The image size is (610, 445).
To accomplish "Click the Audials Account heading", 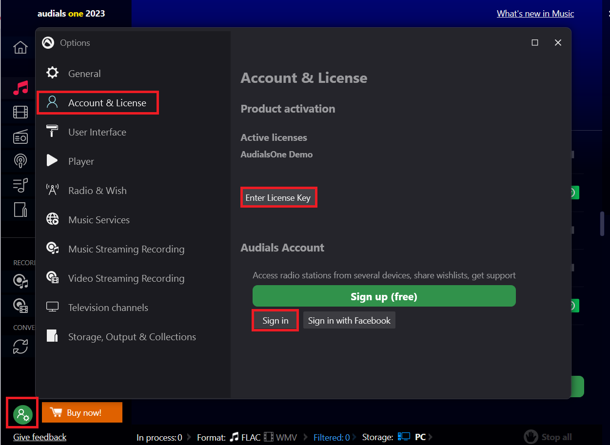I will [282, 248].
